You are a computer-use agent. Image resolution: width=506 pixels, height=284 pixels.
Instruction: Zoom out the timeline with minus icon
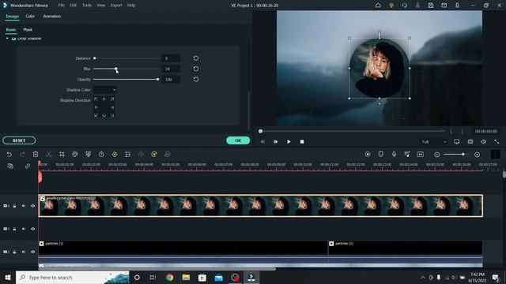436,155
